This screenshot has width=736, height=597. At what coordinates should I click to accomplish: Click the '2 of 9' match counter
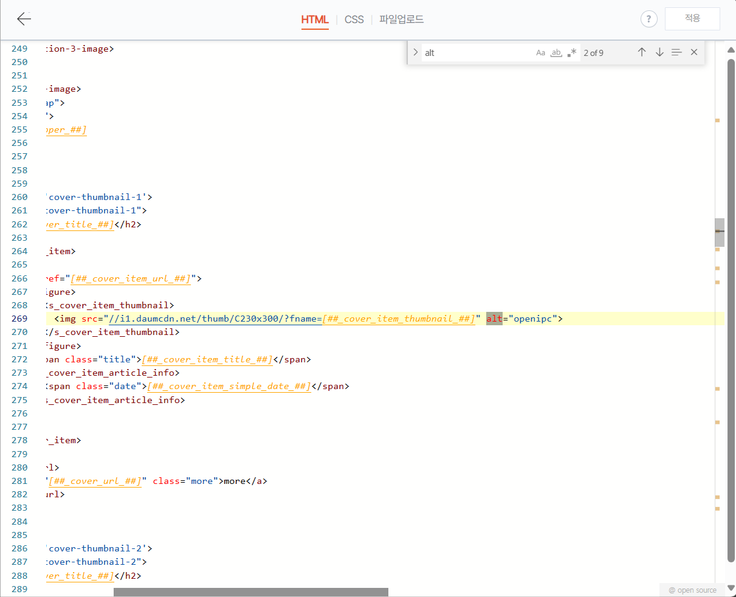click(x=594, y=53)
